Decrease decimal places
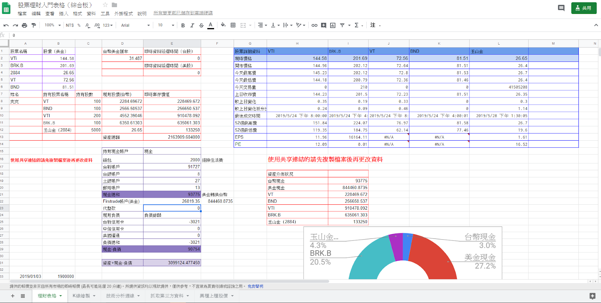Screen dimensions: 601x303 coord(88,25)
